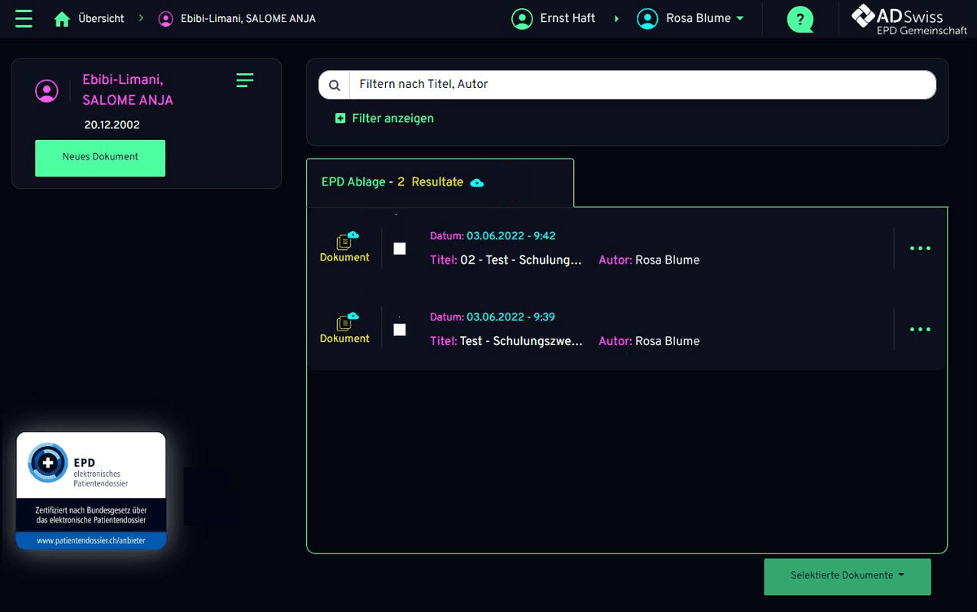Screen dimensions: 977x612
Task: Click the Dokument icon of the 9:42 entry
Action: coord(345,242)
